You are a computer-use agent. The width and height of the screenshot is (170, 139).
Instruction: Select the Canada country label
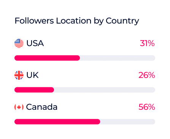(x=42, y=107)
